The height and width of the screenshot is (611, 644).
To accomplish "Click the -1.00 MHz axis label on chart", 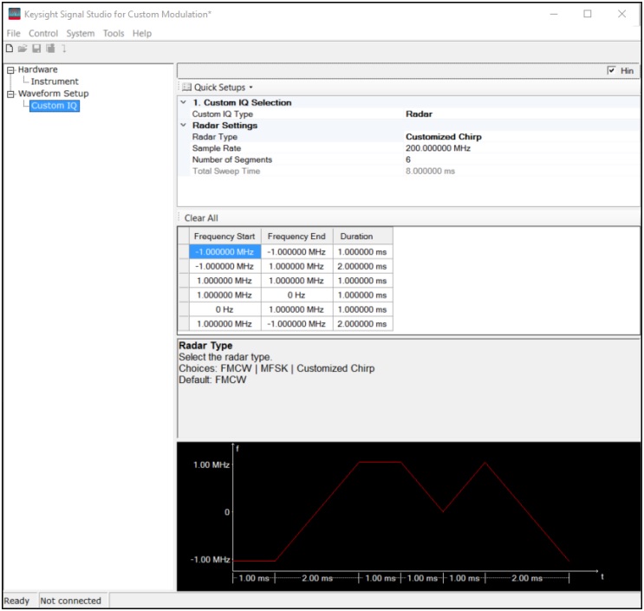I will click(210, 559).
